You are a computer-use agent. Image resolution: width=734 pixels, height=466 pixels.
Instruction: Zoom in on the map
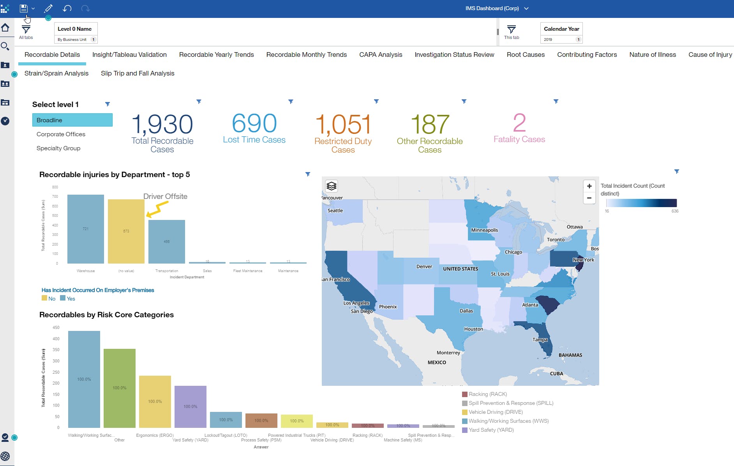pyautogui.click(x=589, y=186)
